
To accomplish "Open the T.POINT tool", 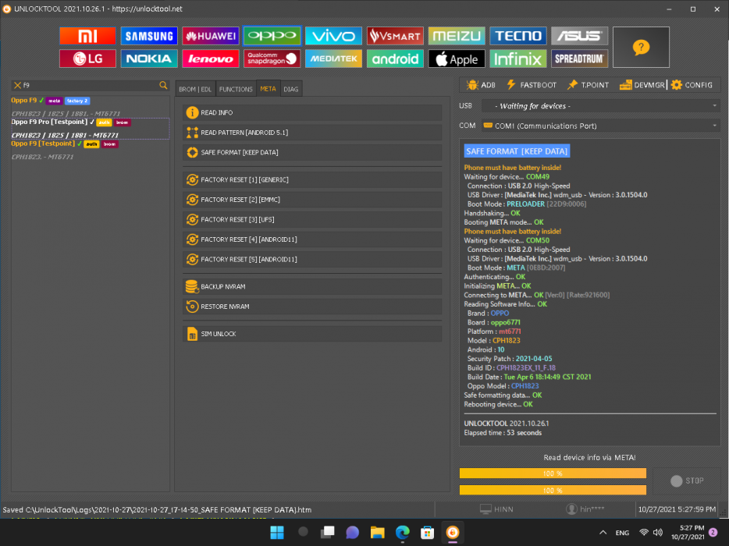I will pos(589,84).
